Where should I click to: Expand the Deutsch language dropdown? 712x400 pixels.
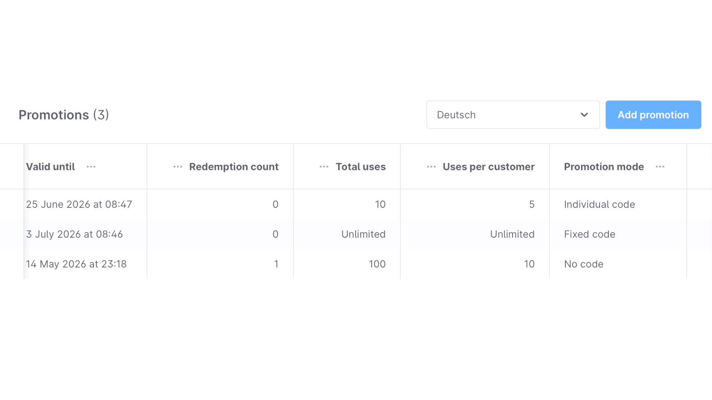[513, 115]
